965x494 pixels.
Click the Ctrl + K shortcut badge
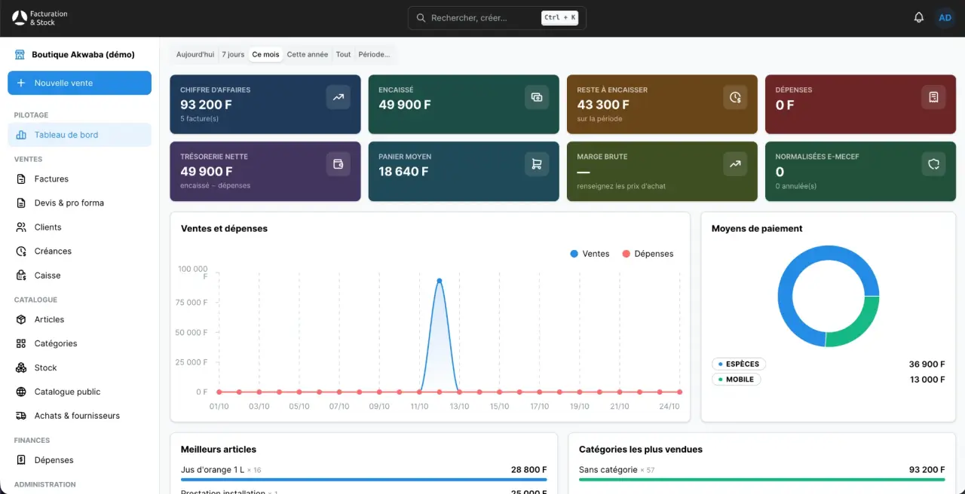[559, 17]
